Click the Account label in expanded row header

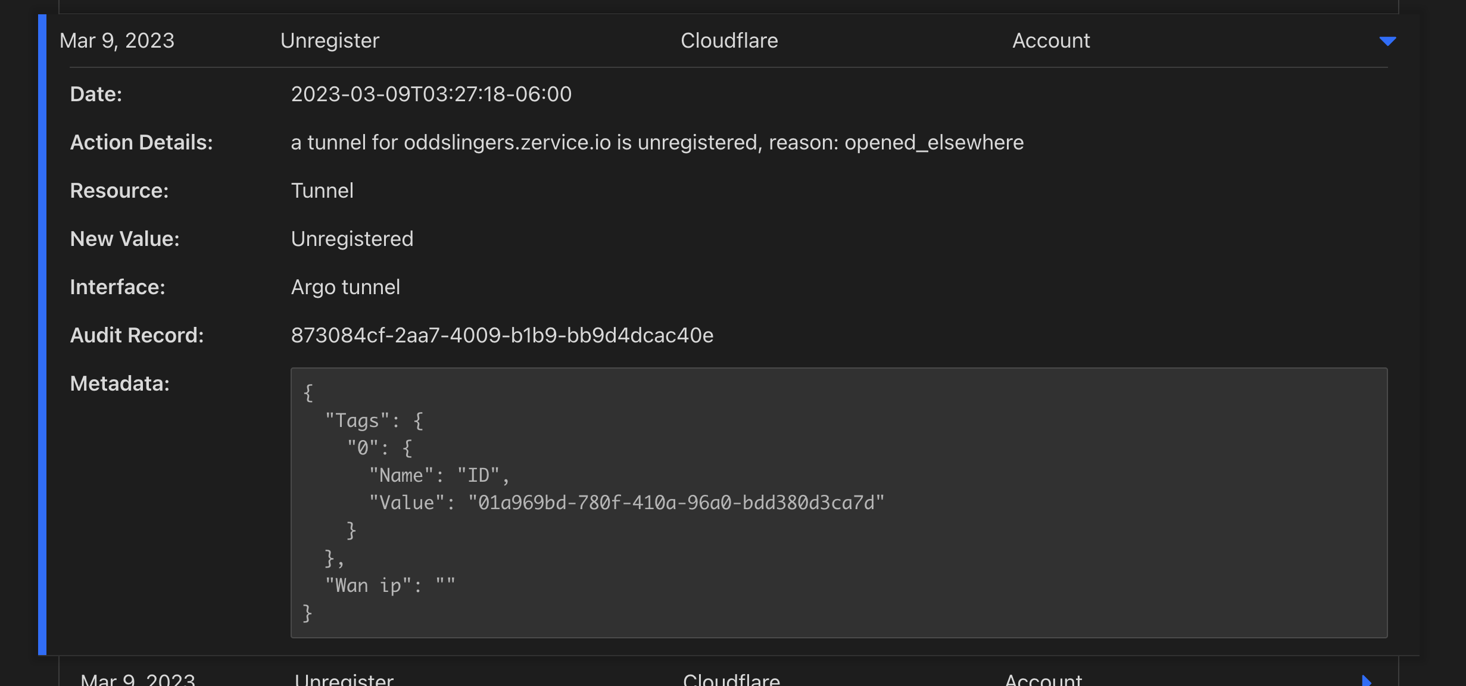pyautogui.click(x=1051, y=40)
